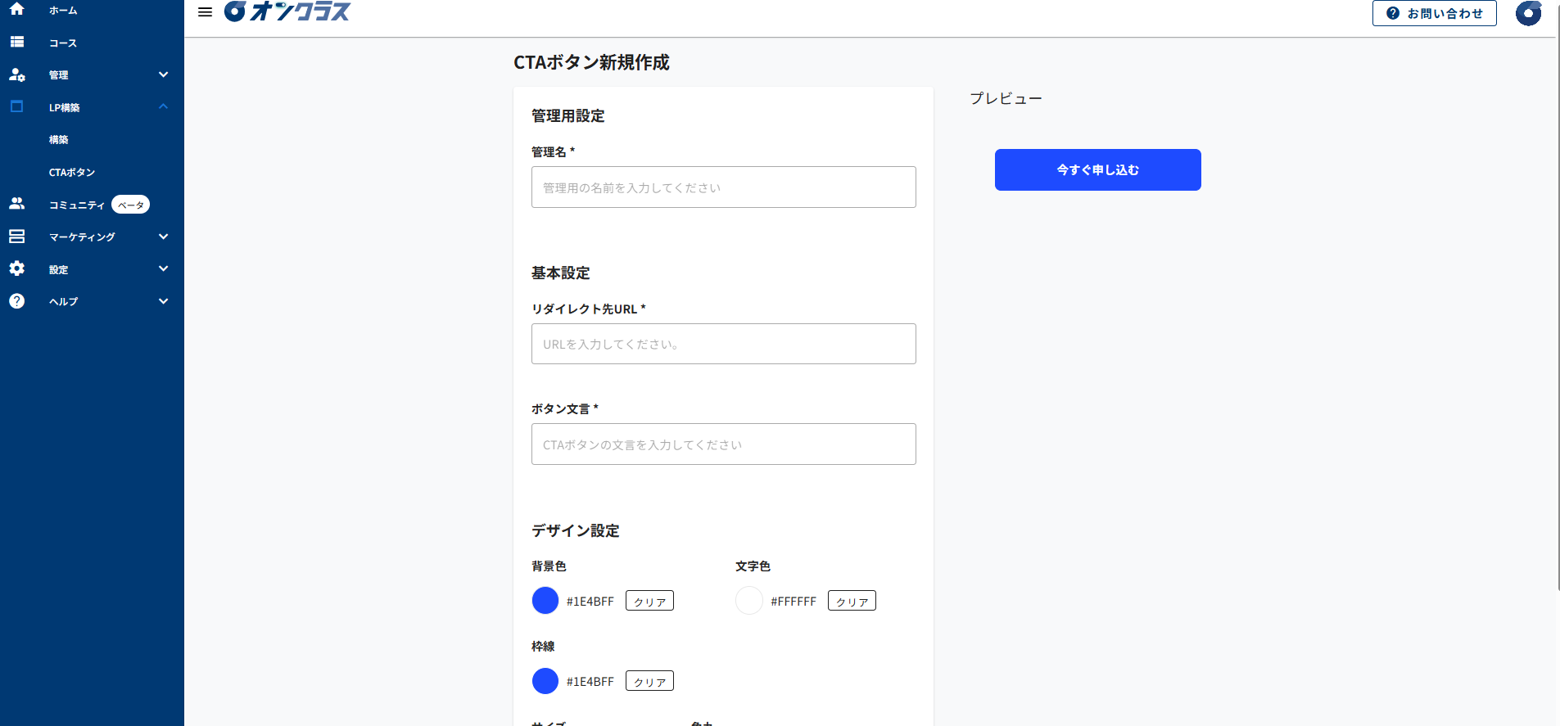Viewport: 1560px width, 726px height.
Task: Open お問い合わせ from the header
Action: pos(1434,13)
